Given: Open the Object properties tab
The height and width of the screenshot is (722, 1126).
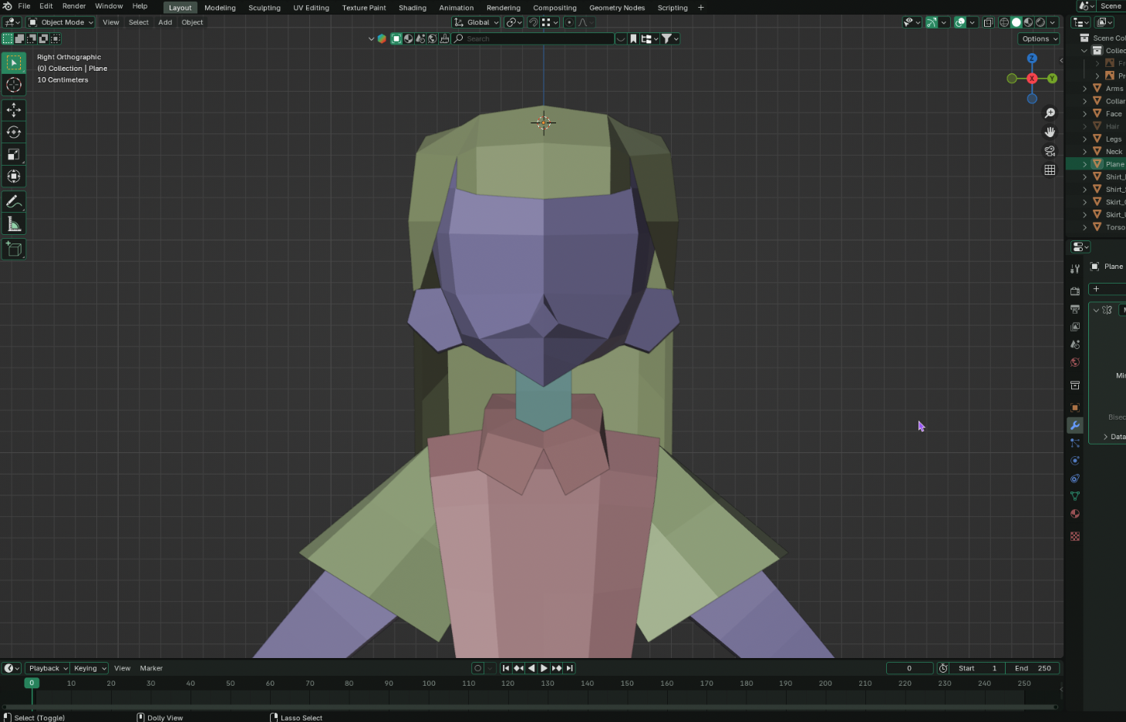Looking at the screenshot, I should point(1075,408).
